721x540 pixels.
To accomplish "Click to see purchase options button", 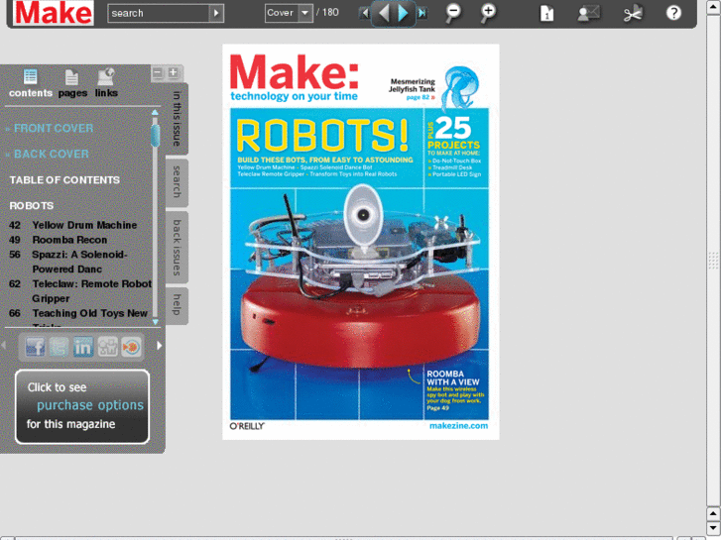I will coord(82,406).
